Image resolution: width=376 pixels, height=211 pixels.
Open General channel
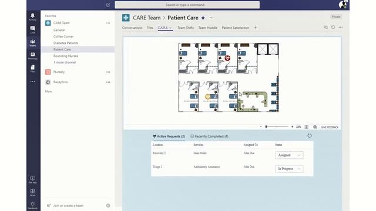pyautogui.click(x=59, y=30)
